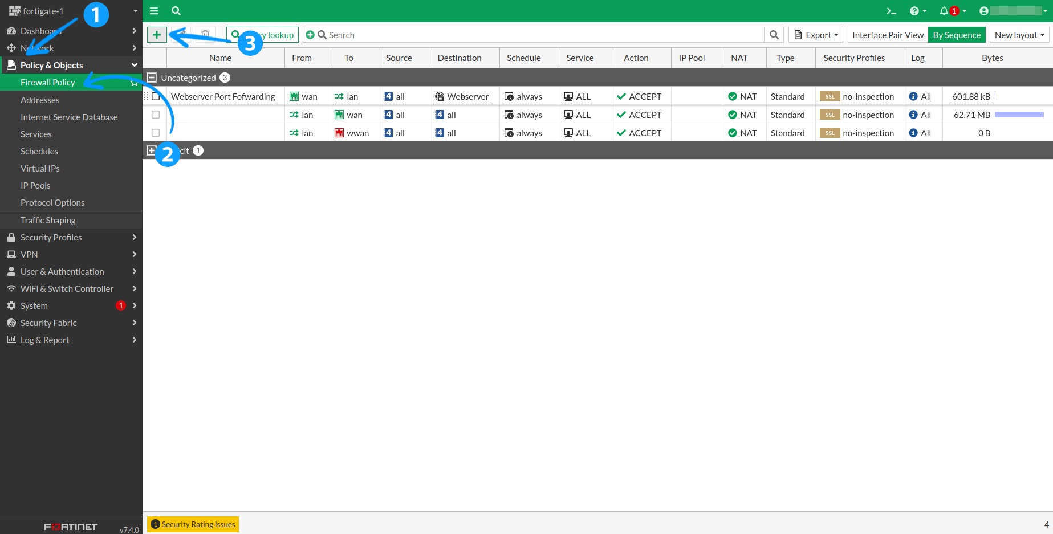Screen dimensions: 1053x534
Task: Open the CLI console icon in top bar
Action: (891, 11)
